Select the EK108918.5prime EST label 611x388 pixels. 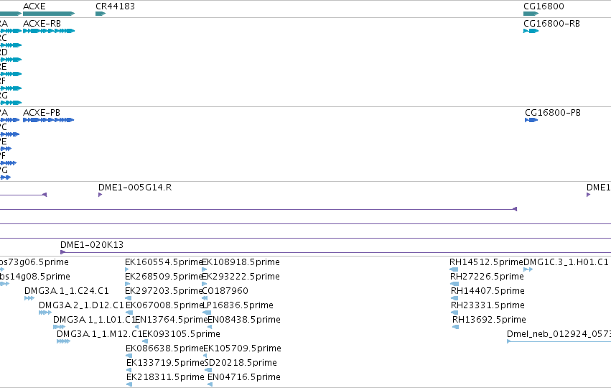[241, 262]
